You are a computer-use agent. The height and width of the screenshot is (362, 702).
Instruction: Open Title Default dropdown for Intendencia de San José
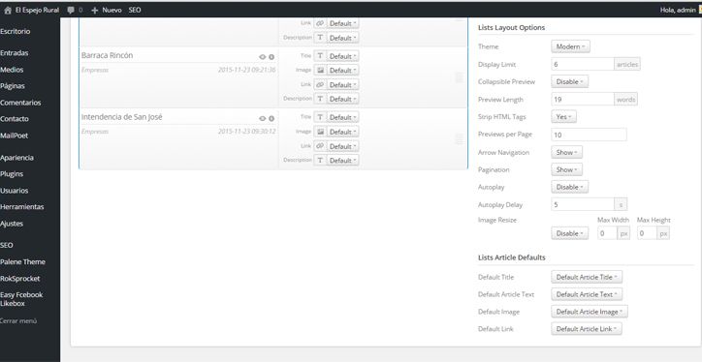coord(343,117)
